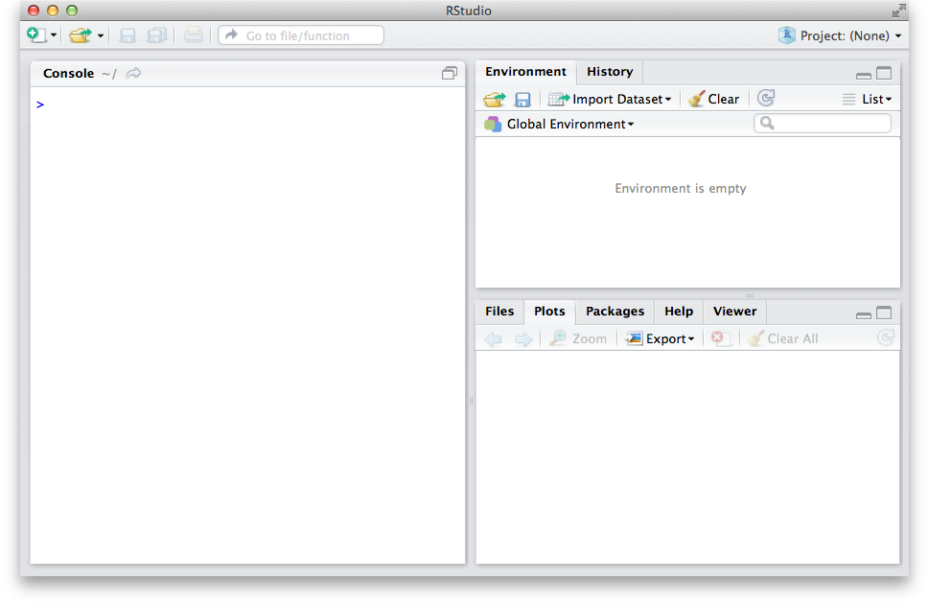928x604 pixels.
Task: Restore the Console pane size
Action: click(450, 73)
